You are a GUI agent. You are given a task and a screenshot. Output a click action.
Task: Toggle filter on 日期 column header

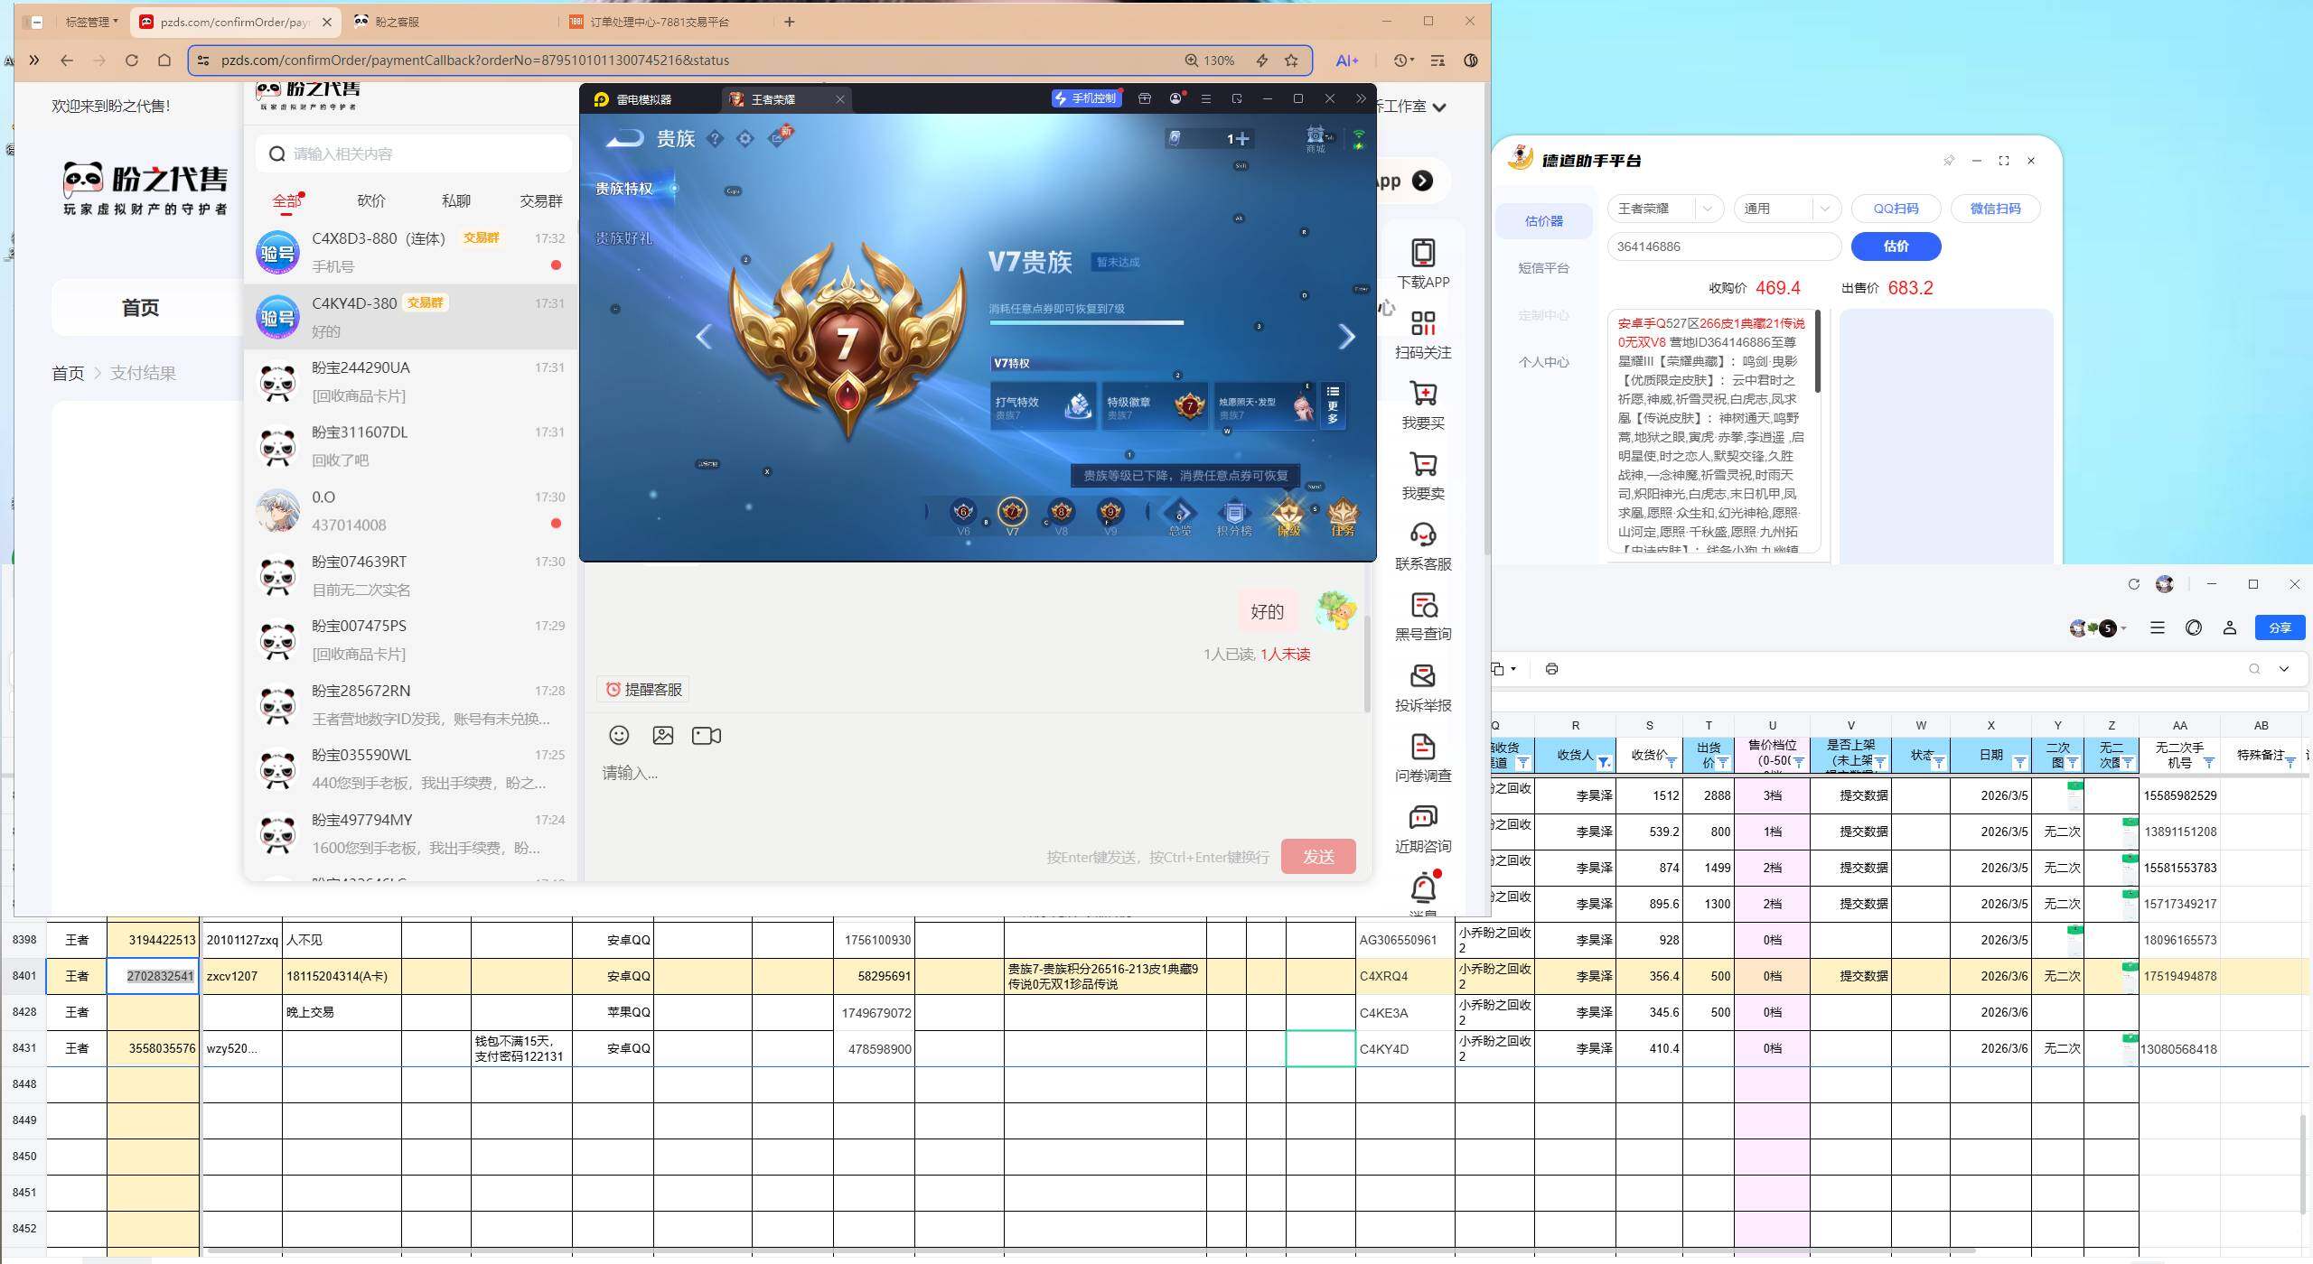(2019, 763)
